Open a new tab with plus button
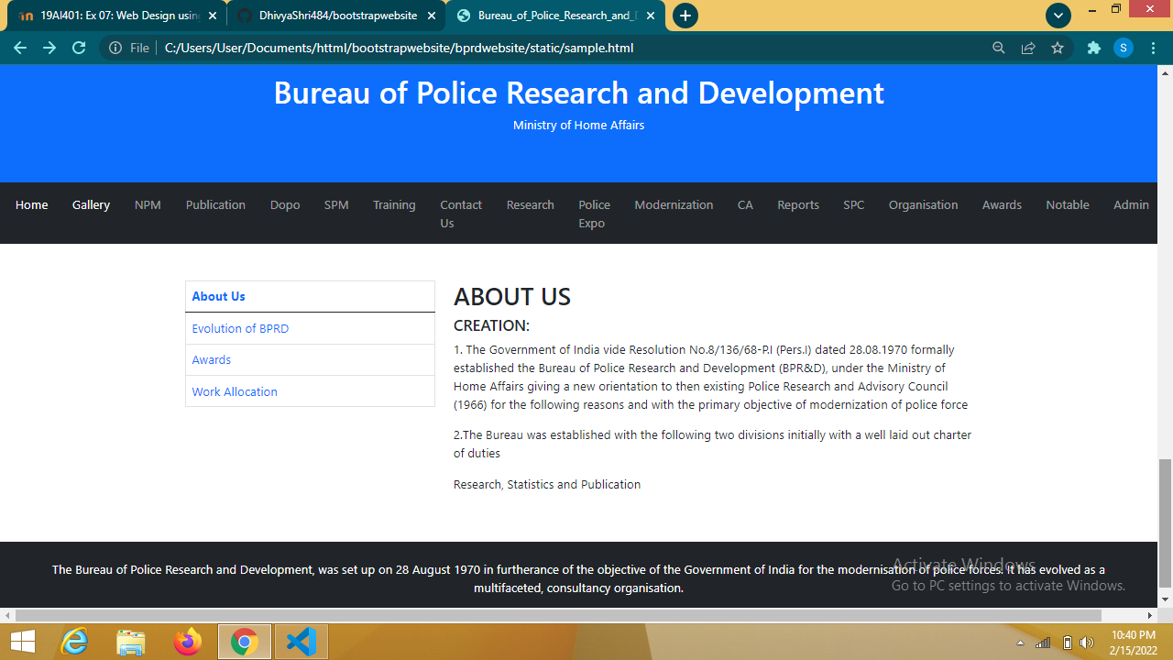 pyautogui.click(x=685, y=16)
